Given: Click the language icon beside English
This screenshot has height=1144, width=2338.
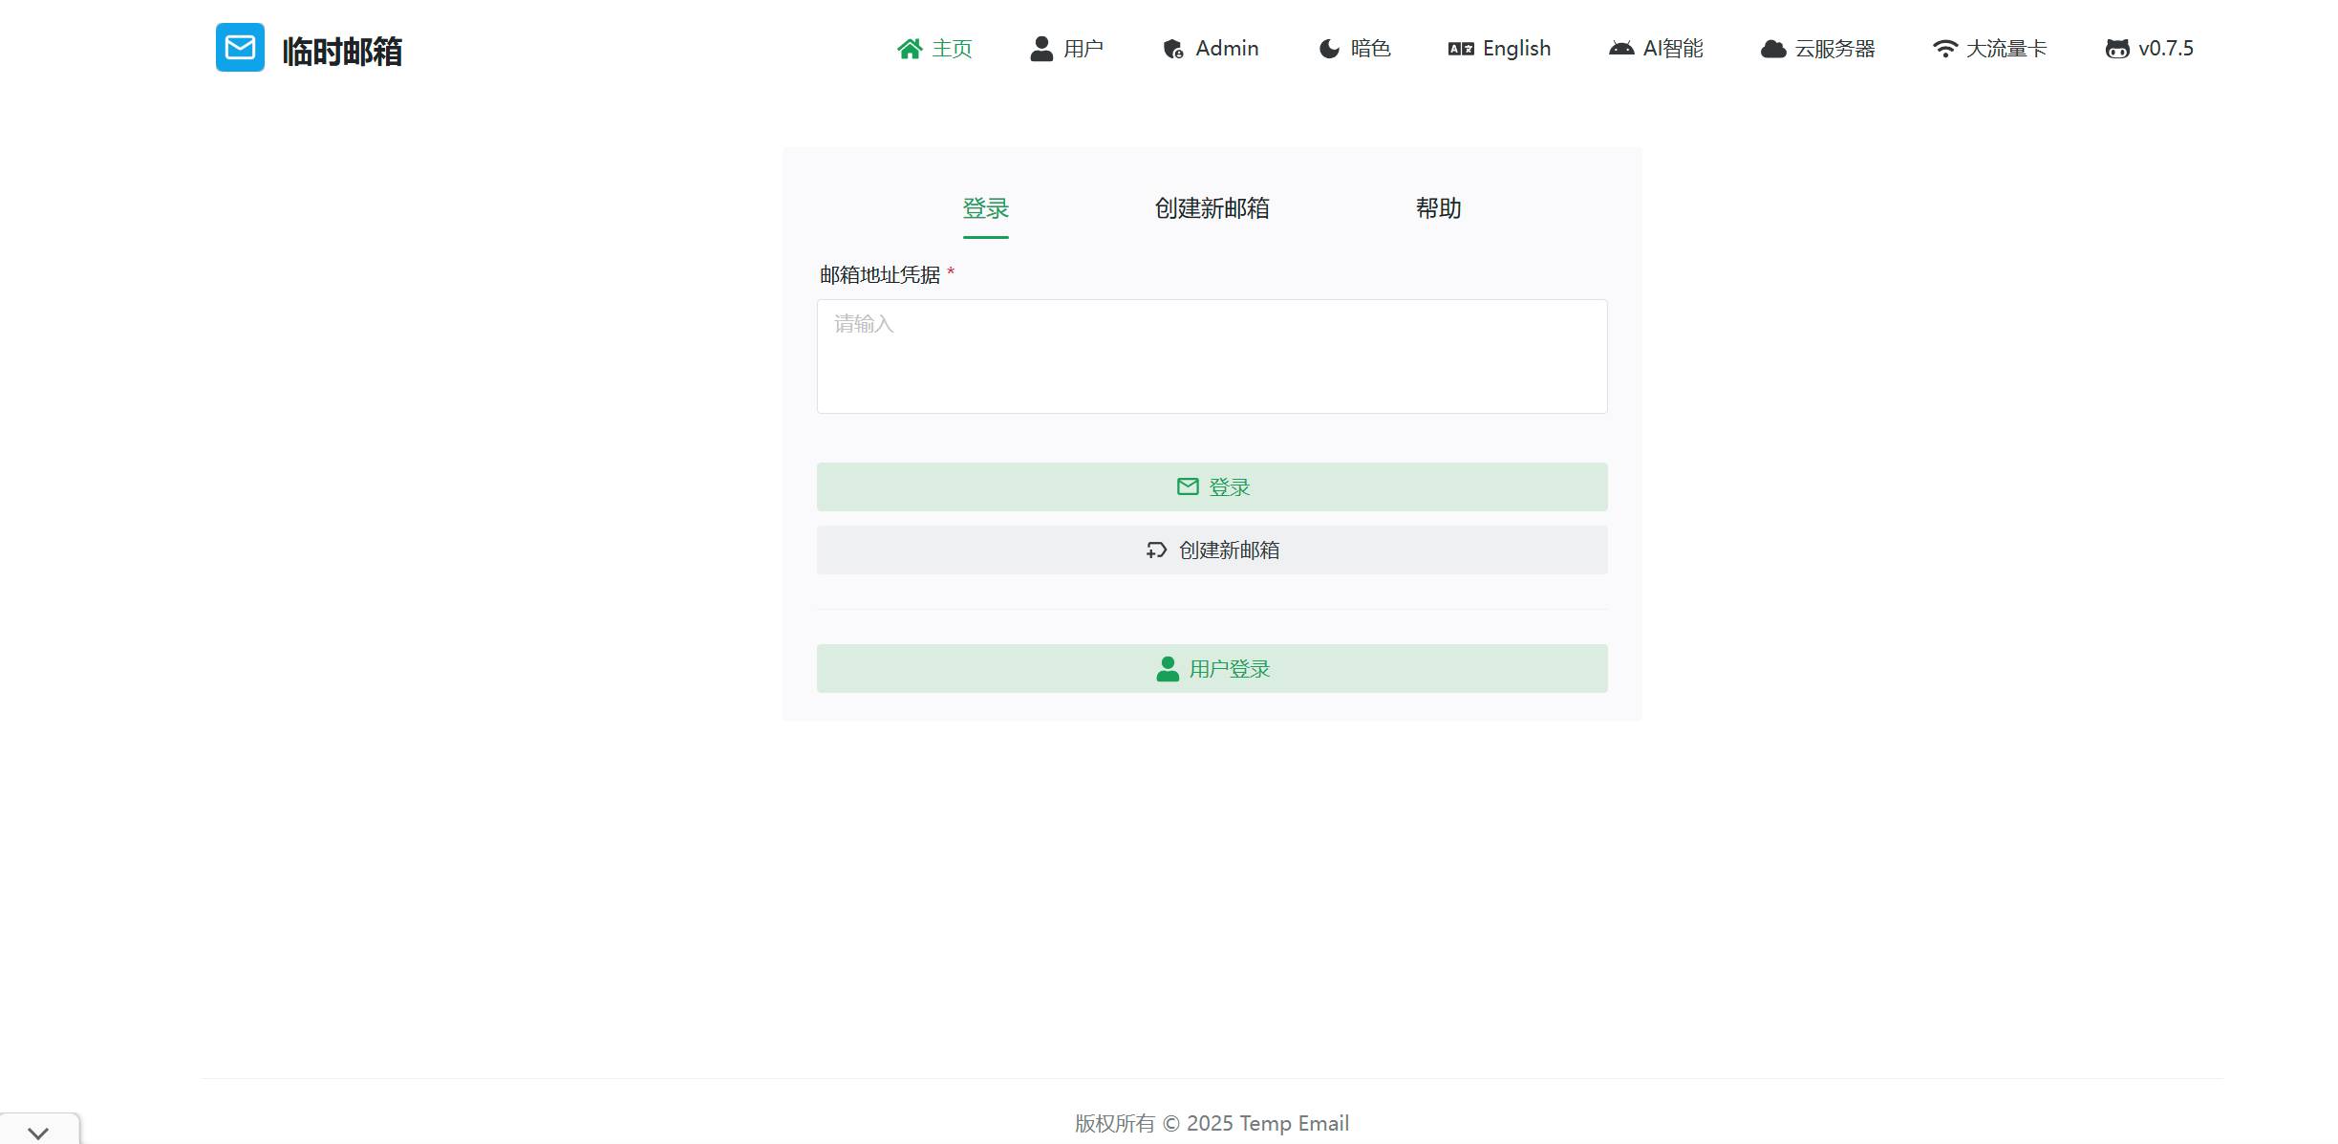Looking at the screenshot, I should (1461, 49).
